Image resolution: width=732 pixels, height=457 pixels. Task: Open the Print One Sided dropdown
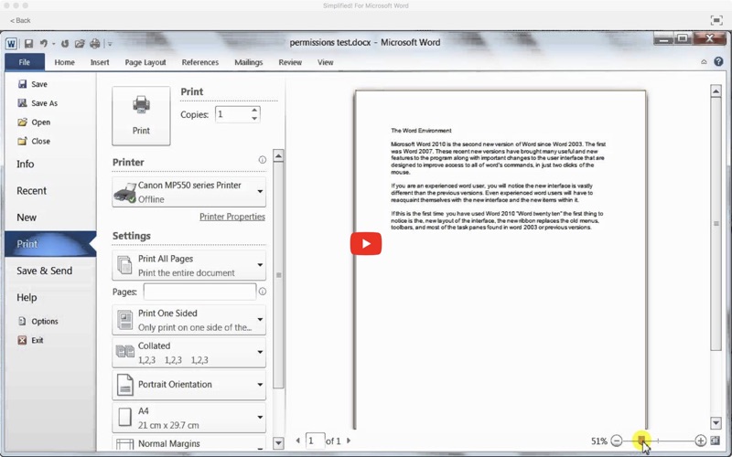point(189,320)
